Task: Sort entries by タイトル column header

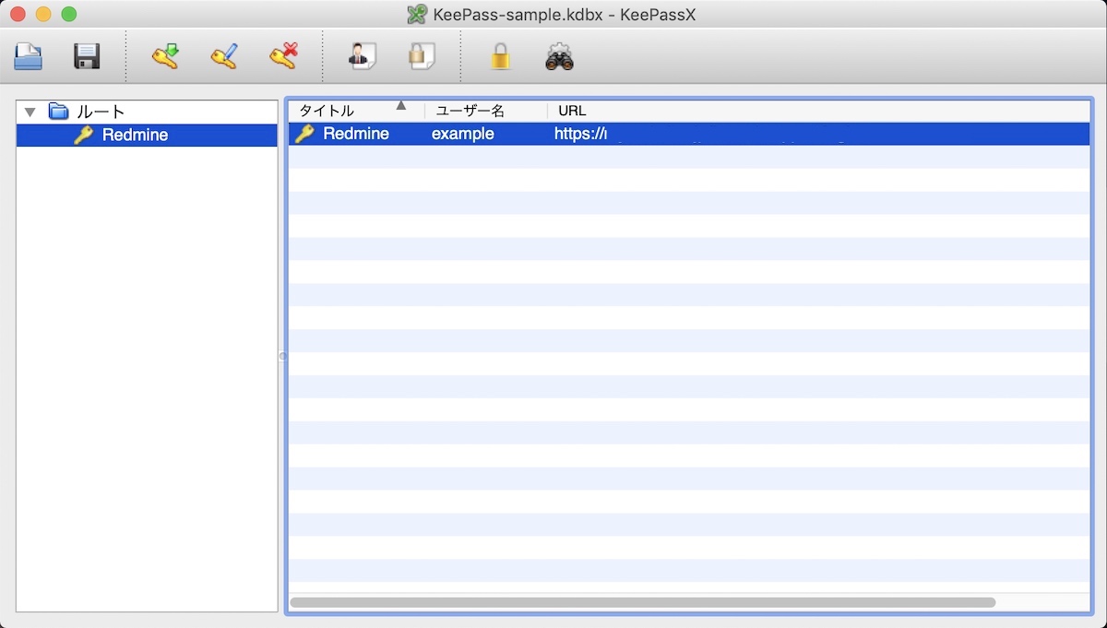Action: (x=327, y=111)
